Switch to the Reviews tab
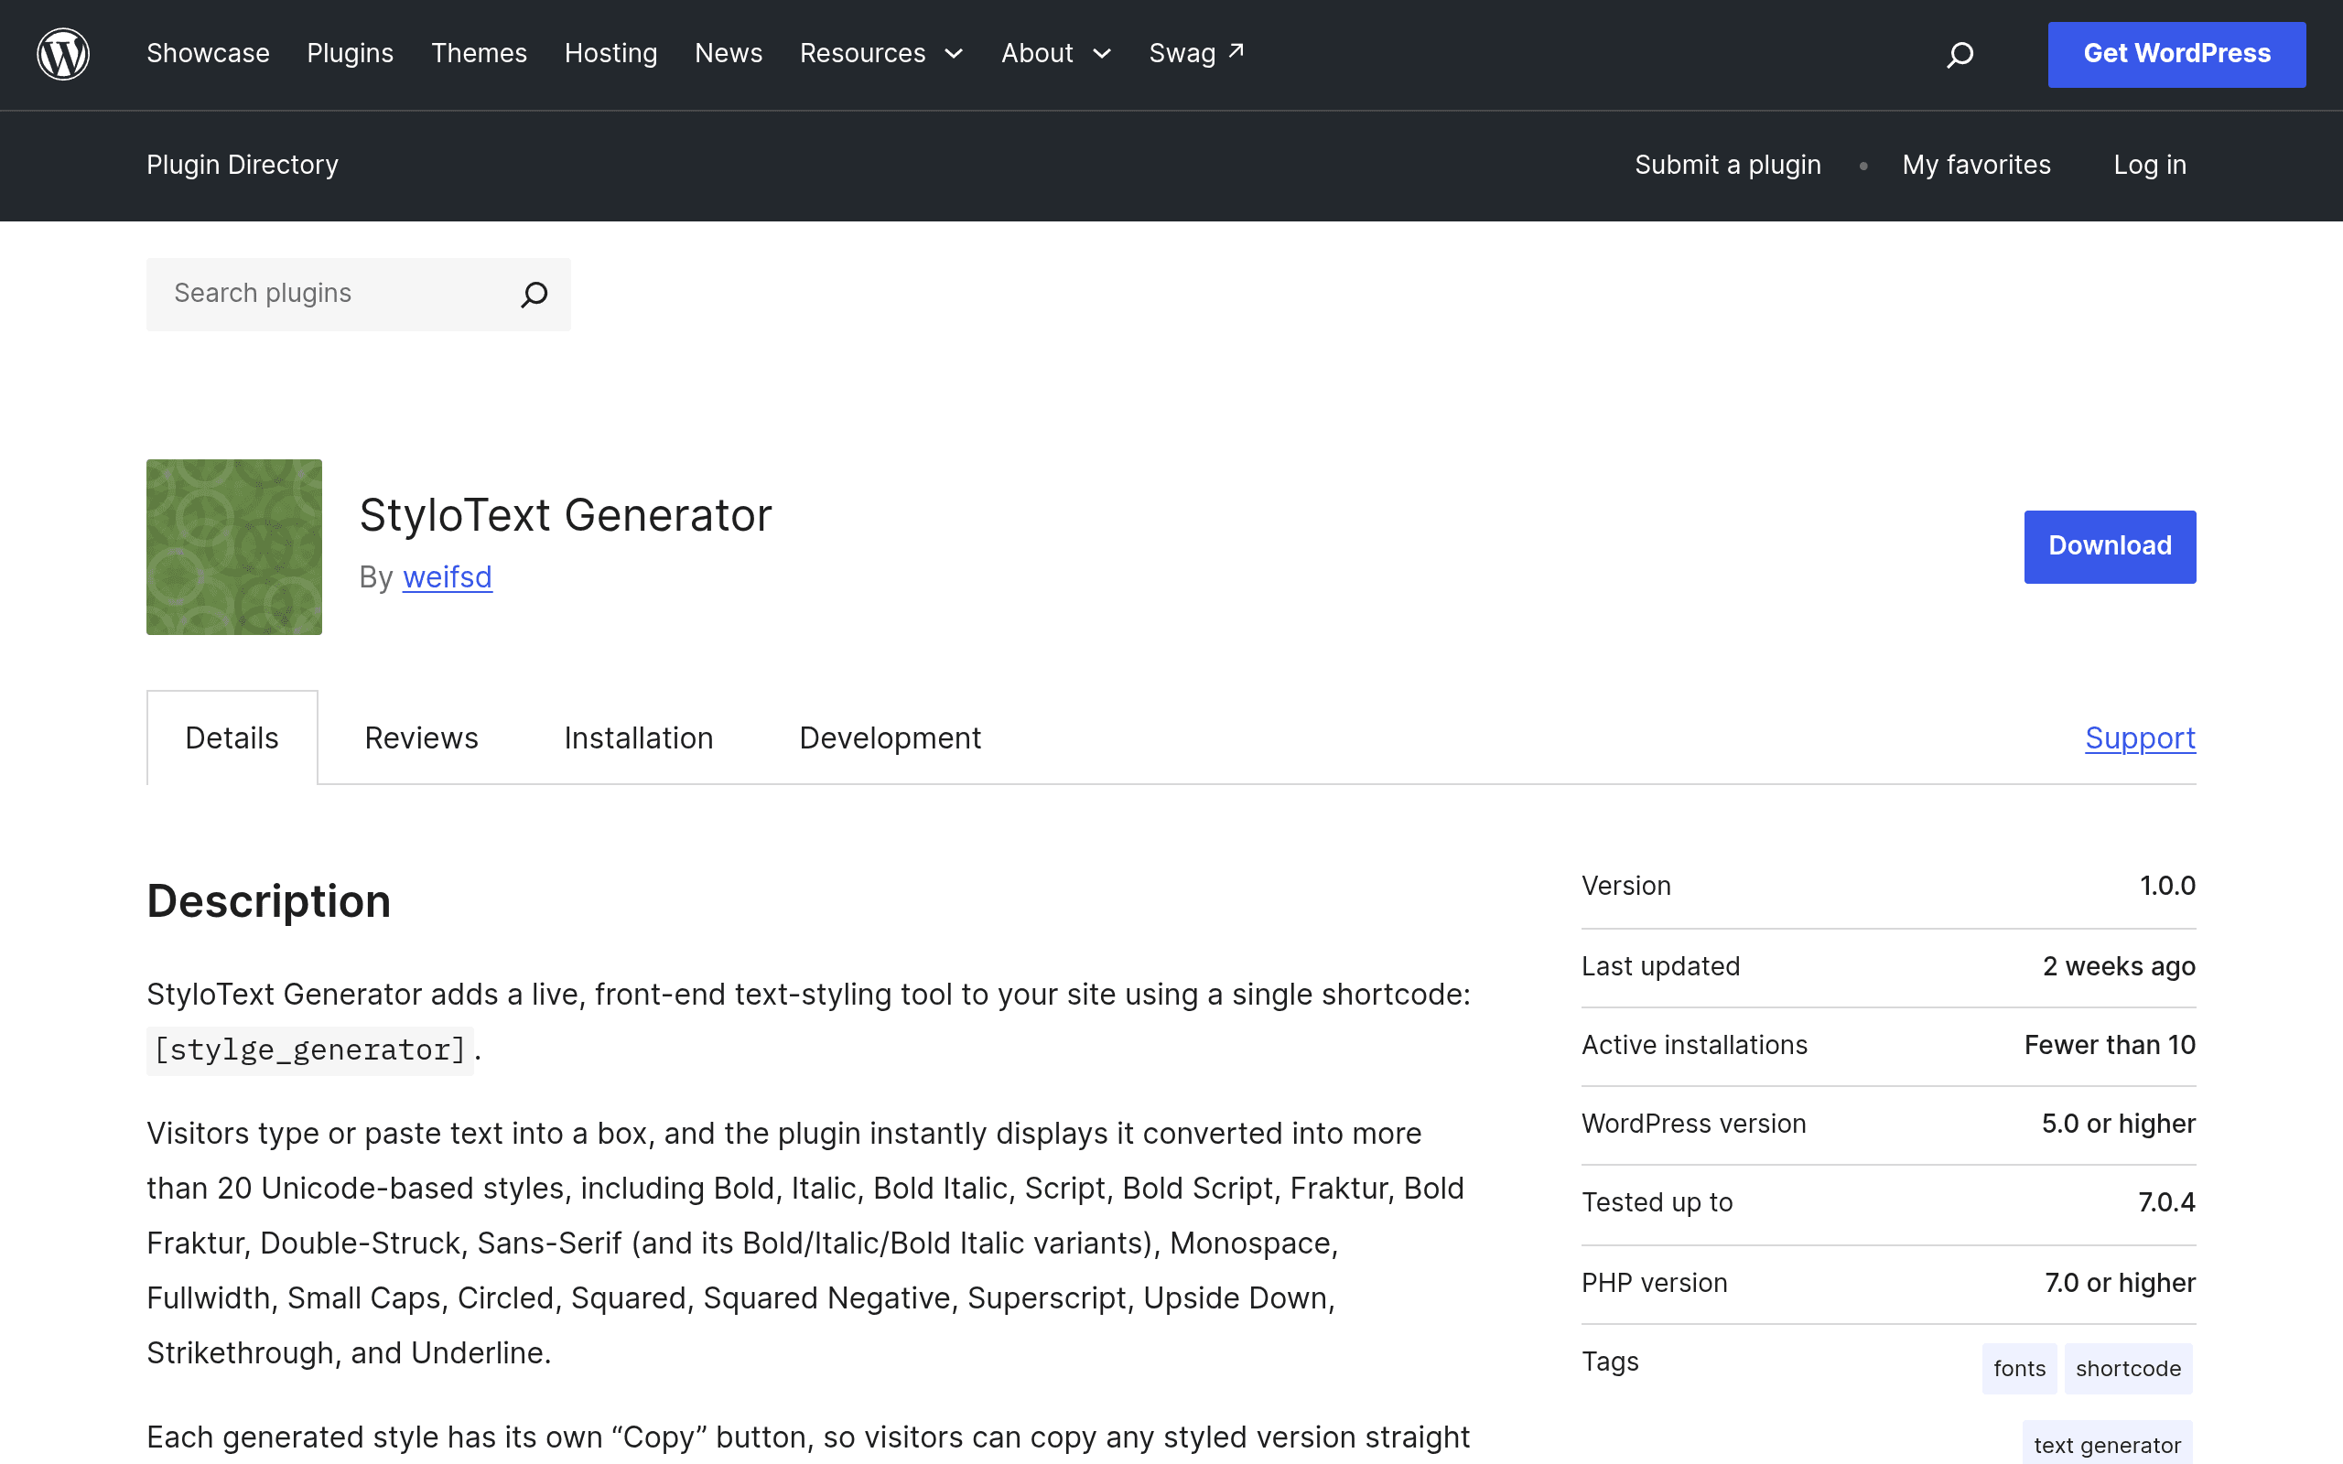Screen dimensions: 2343x1464 (x=421, y=737)
